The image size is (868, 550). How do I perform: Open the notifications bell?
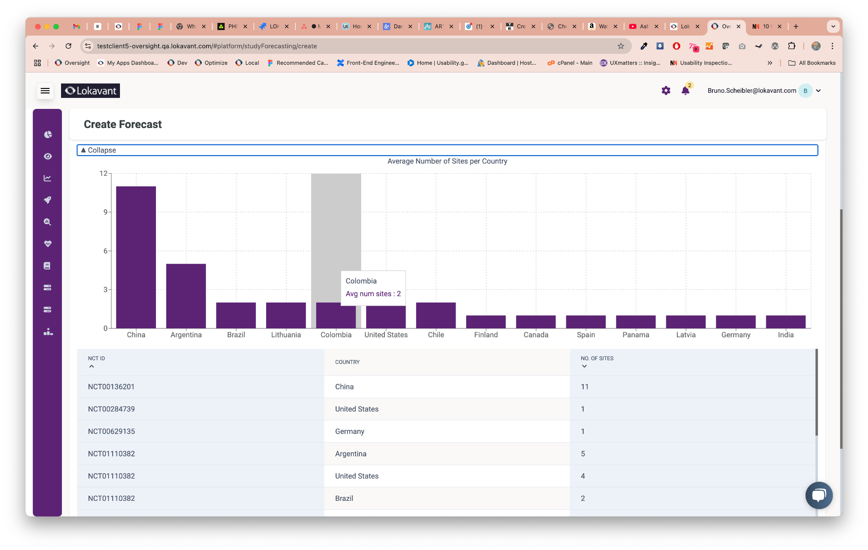(x=685, y=91)
